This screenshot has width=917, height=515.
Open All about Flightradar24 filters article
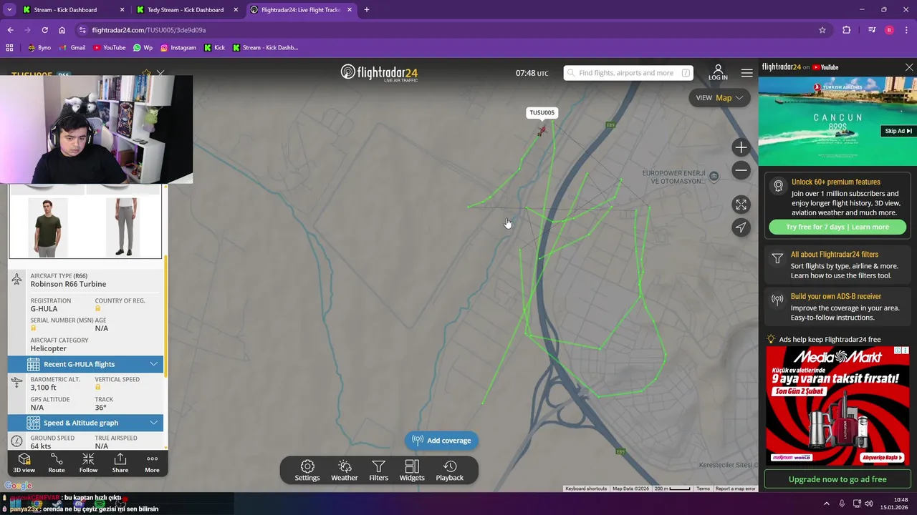coord(837,265)
